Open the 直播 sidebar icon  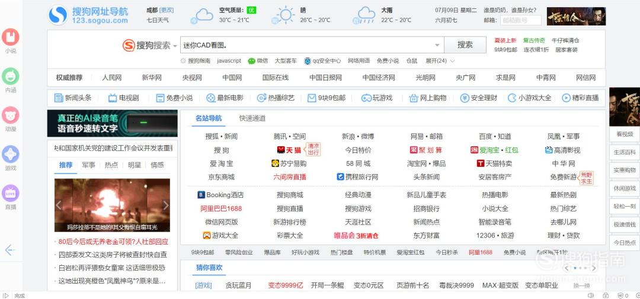coord(11,194)
